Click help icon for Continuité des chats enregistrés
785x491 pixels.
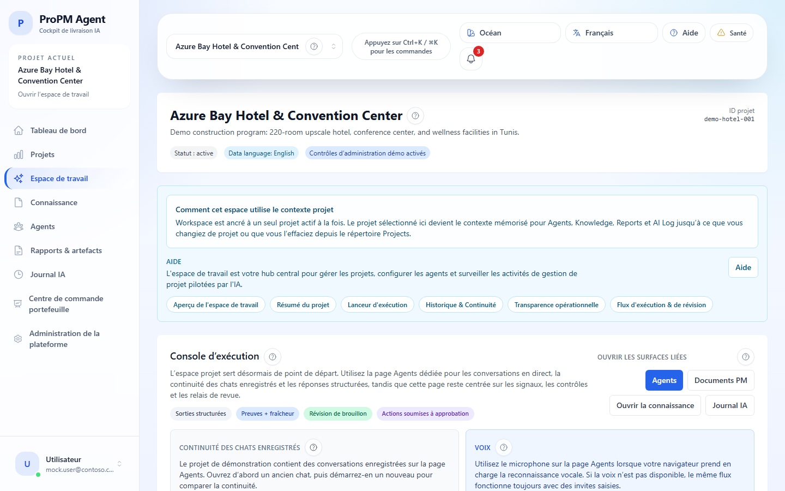click(313, 447)
